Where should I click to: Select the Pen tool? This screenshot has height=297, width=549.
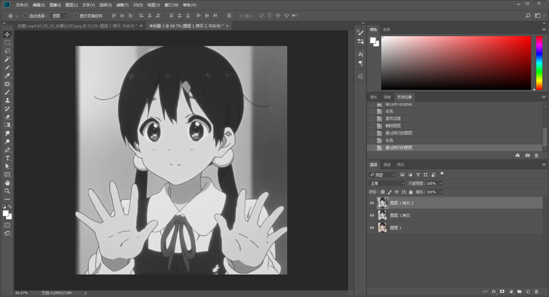point(7,150)
